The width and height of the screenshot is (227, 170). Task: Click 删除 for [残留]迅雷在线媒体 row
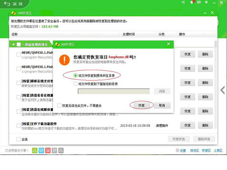[x=205, y=111]
